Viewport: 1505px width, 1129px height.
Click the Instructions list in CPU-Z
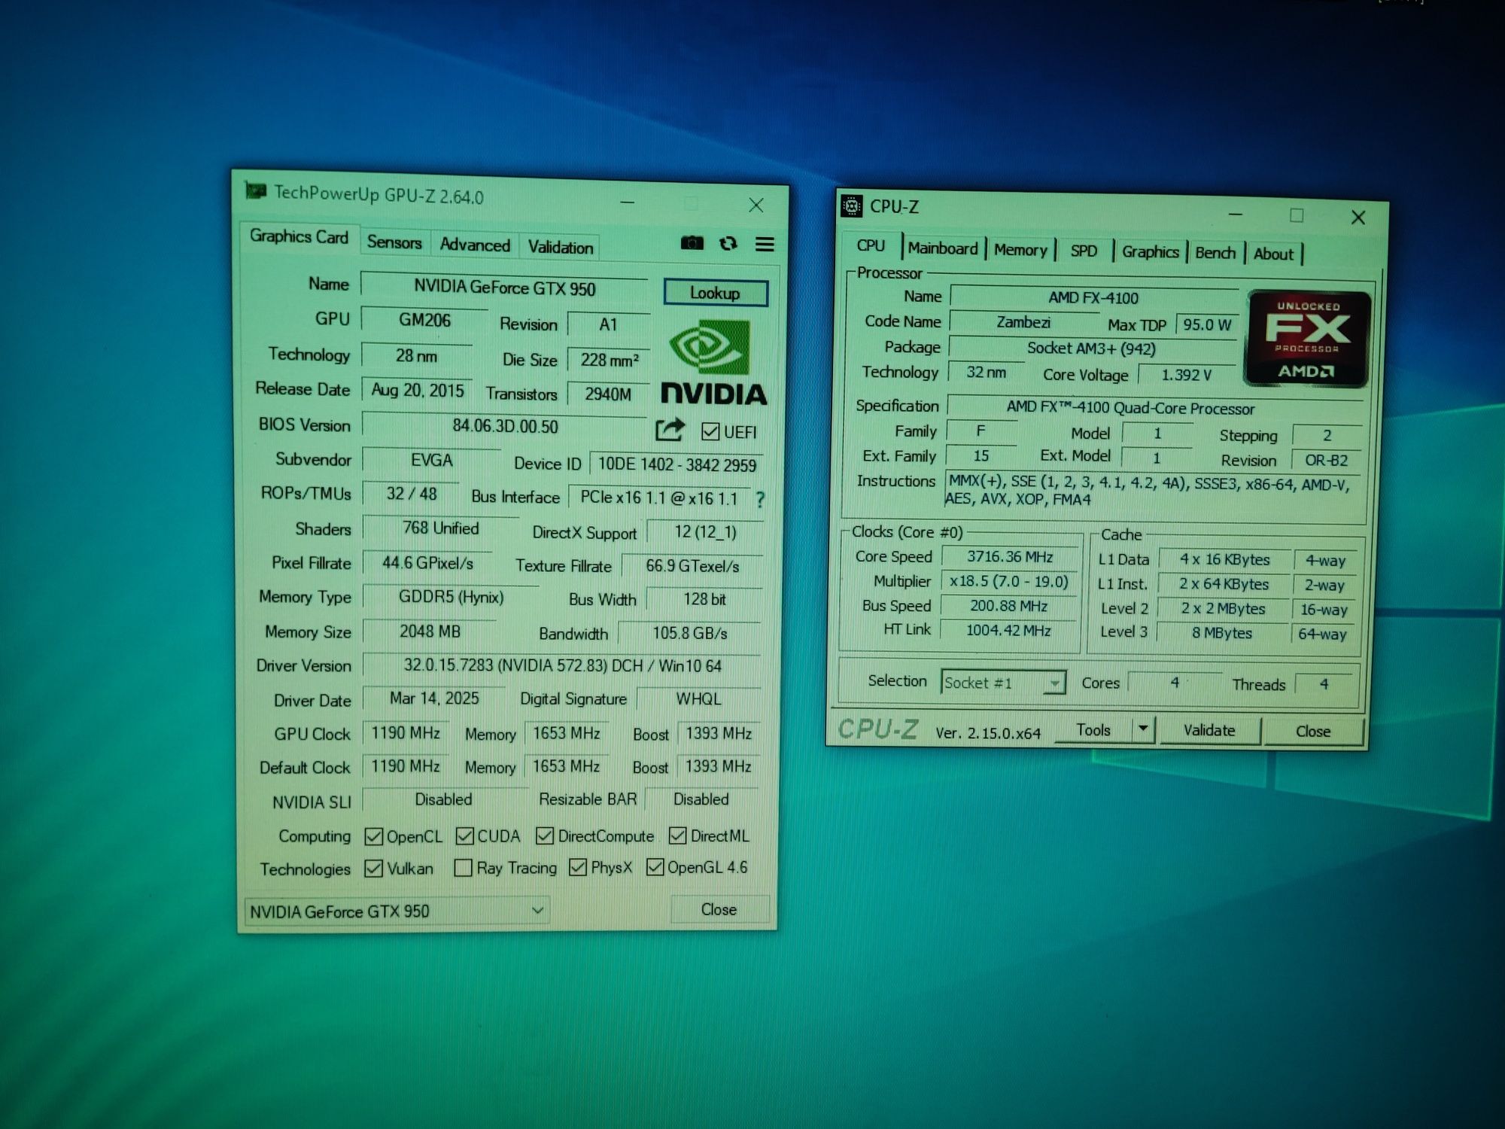1151,491
